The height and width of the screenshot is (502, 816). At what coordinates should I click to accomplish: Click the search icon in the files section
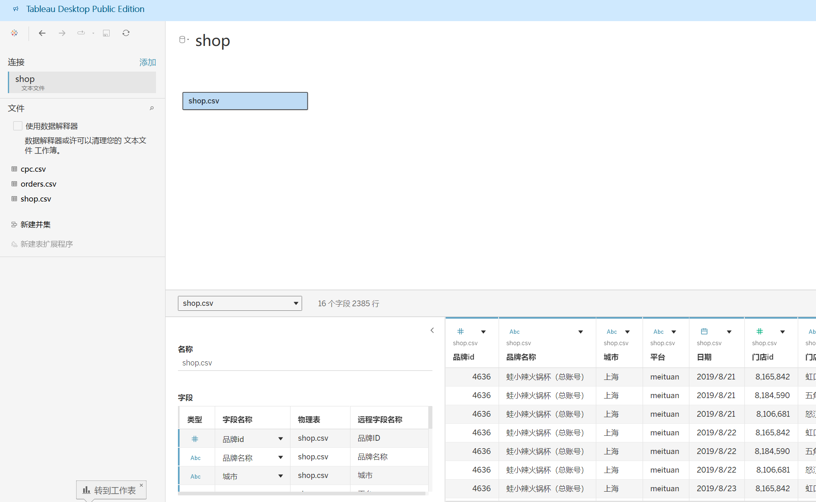coord(152,108)
